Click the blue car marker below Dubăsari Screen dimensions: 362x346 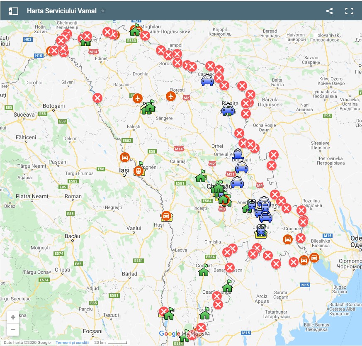(241, 168)
